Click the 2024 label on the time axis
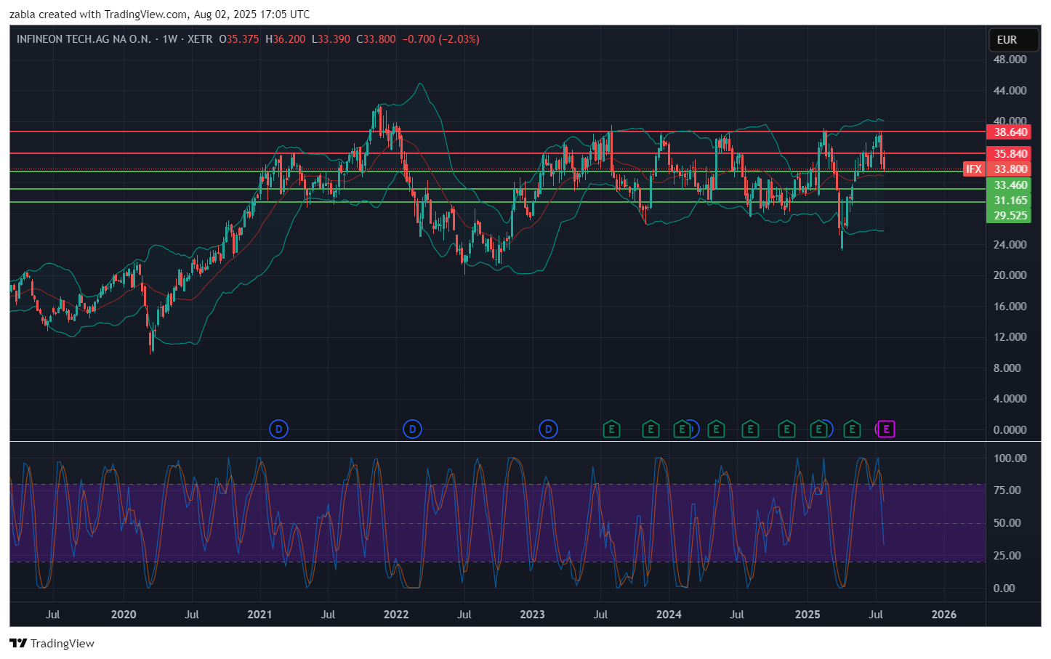The width and height of the screenshot is (1051, 659). pyautogui.click(x=669, y=615)
